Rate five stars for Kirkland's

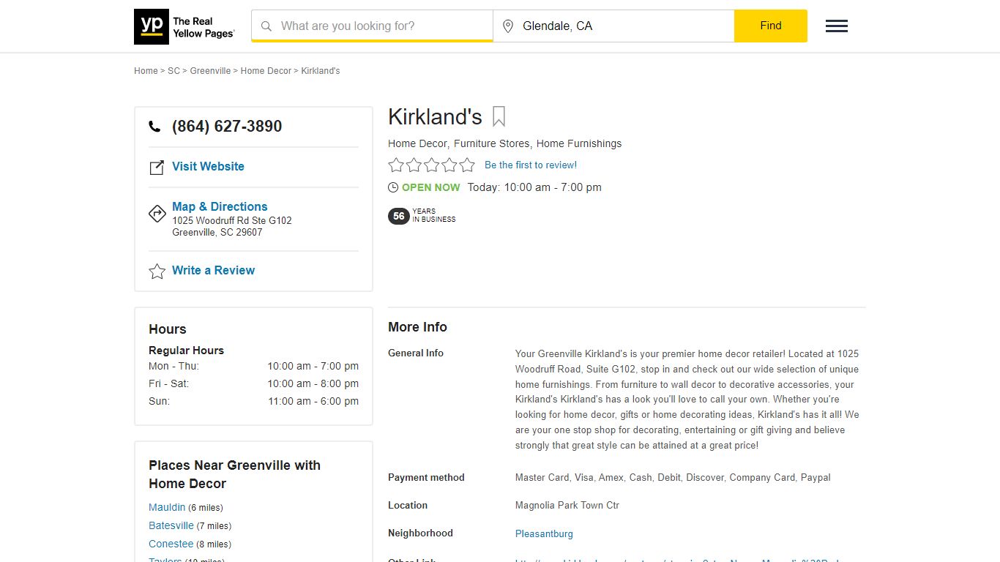tap(467, 165)
